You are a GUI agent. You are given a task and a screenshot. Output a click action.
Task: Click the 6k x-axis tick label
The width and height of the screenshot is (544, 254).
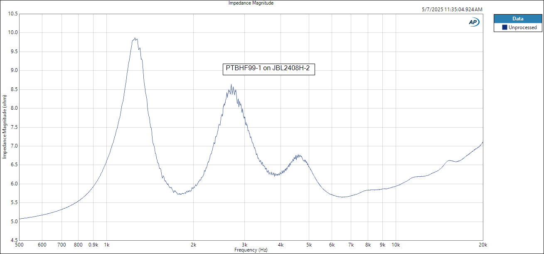[332, 245]
